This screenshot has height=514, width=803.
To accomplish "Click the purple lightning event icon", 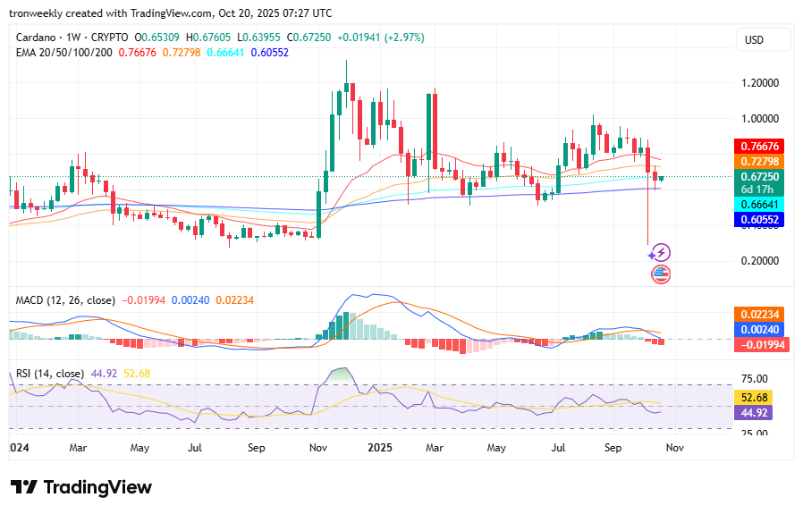I will 660,253.
